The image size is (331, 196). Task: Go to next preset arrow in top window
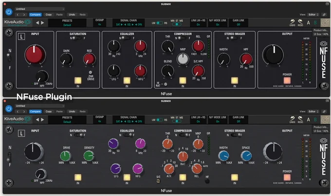coord(42,23)
